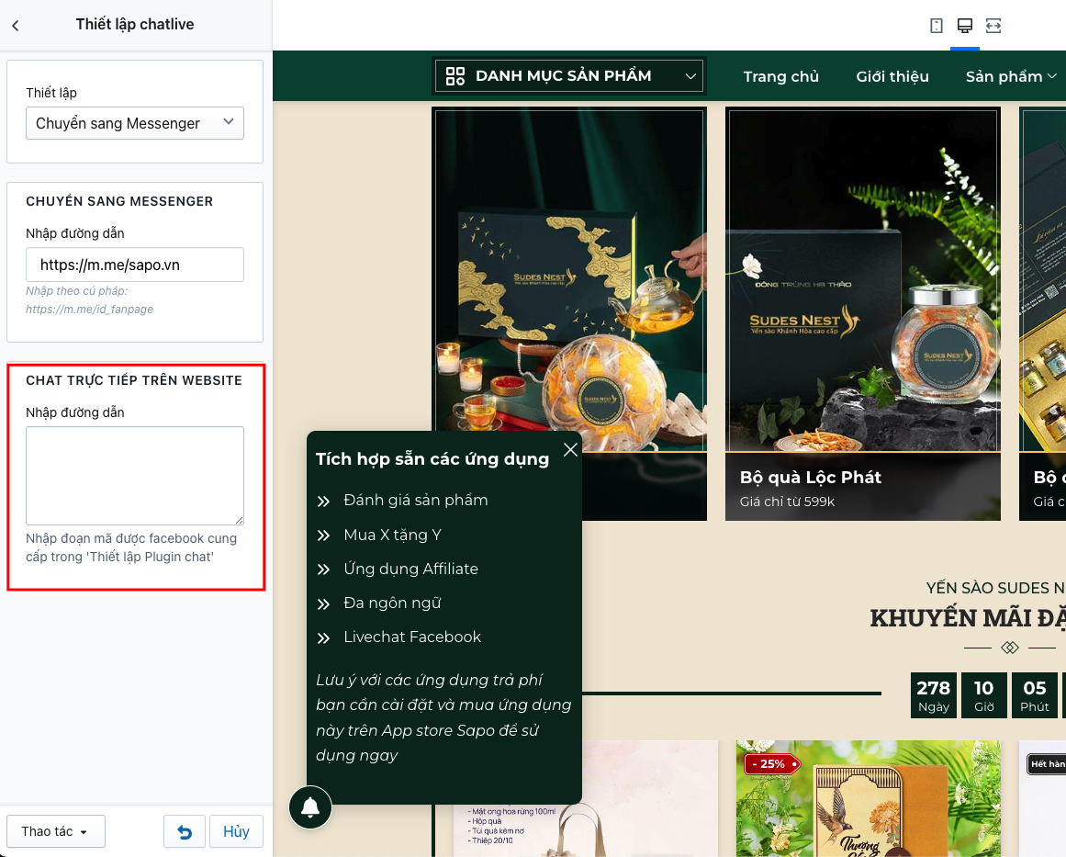Switch to full-width preview mode
The image size is (1066, 857).
993,26
